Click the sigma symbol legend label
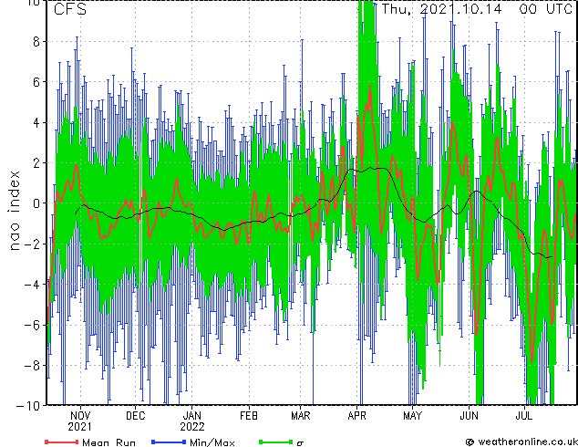Screen dimensions: 578x447 pos(300,443)
